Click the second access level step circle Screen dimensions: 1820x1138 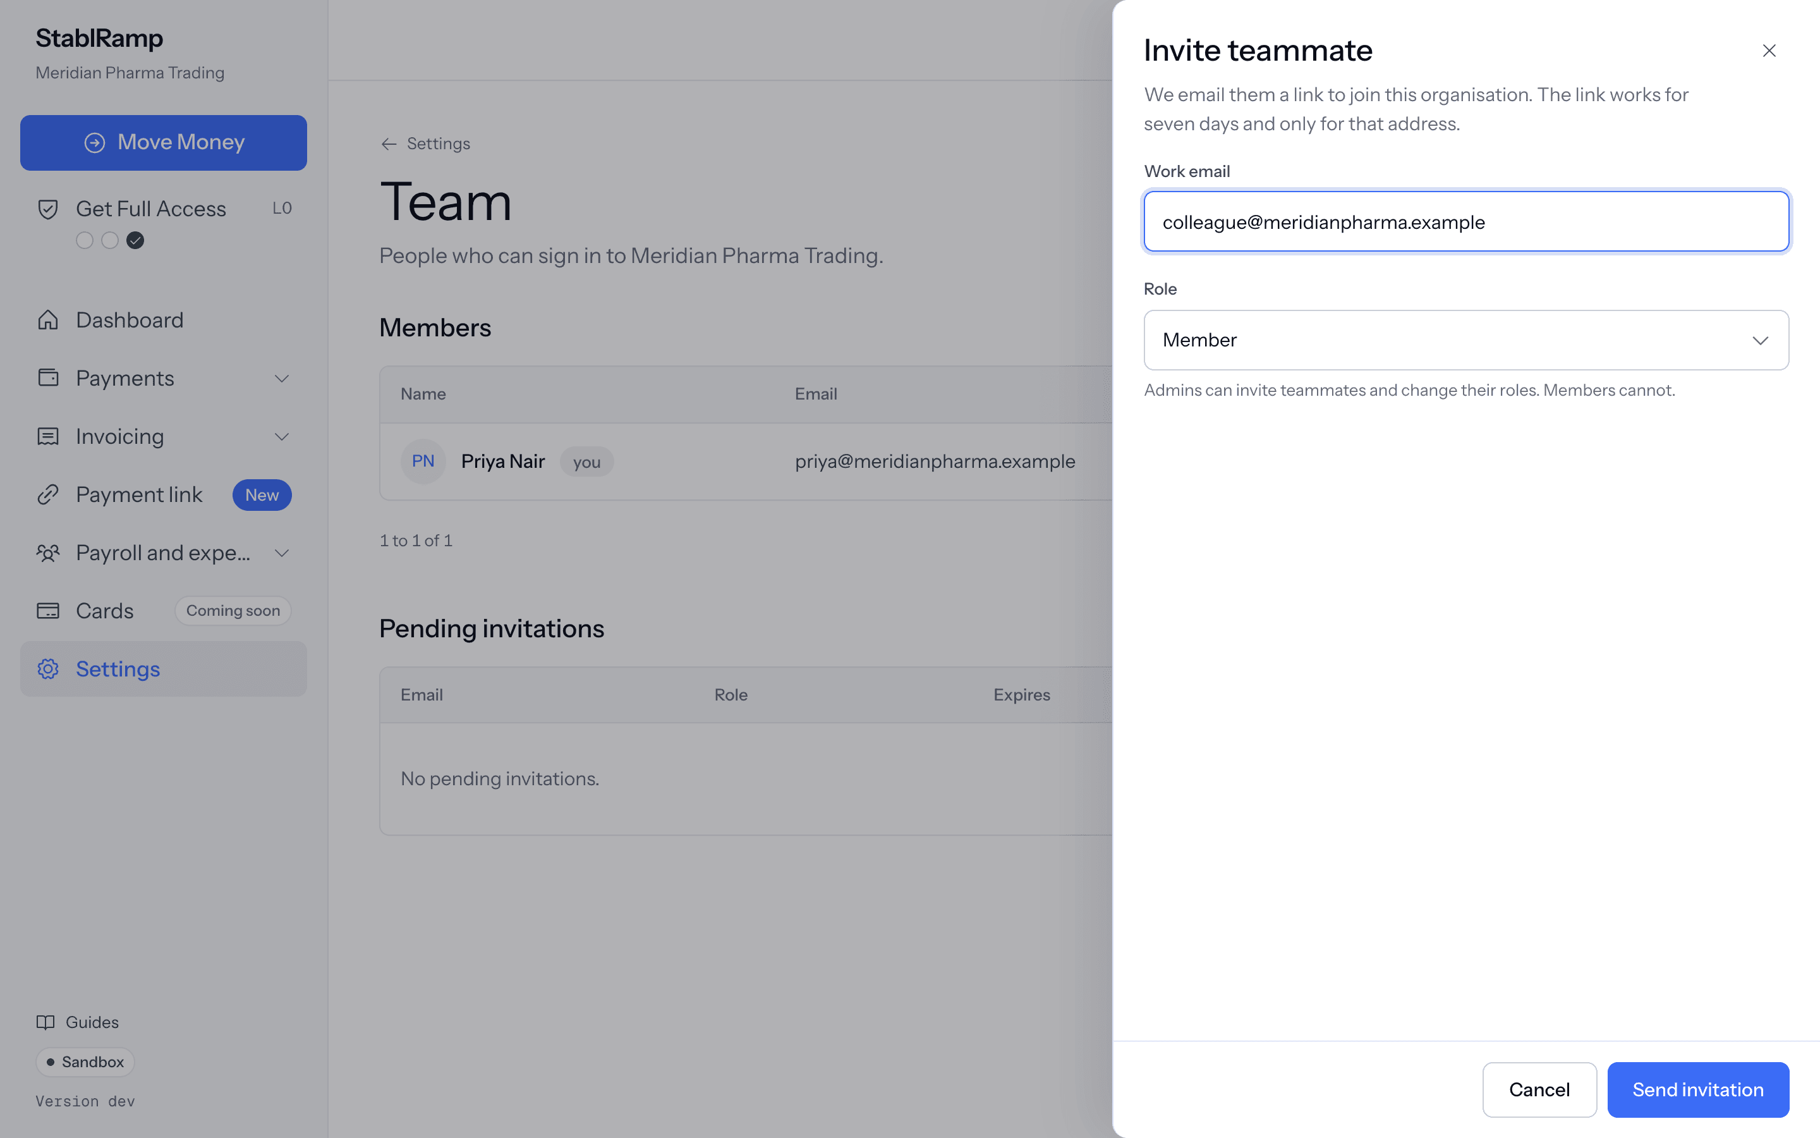(110, 240)
